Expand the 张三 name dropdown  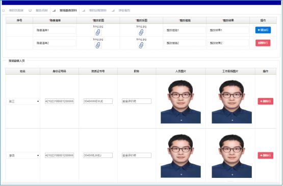(23, 101)
